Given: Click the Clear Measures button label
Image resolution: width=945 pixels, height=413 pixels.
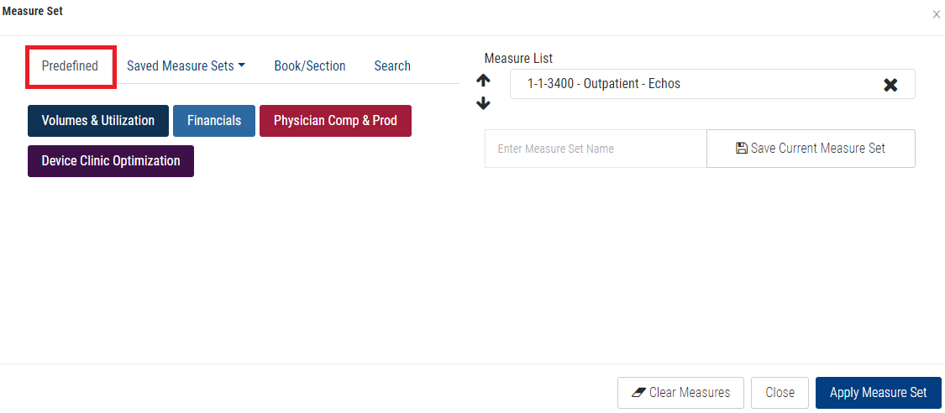Looking at the screenshot, I should pyautogui.click(x=690, y=392).
